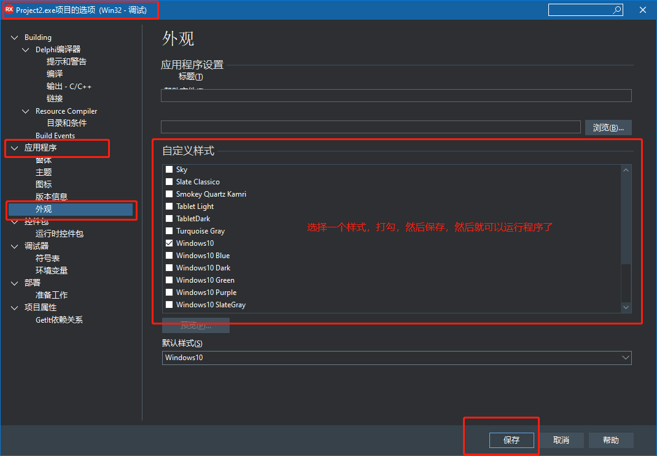Collapse the 应用程序 tree node
This screenshot has width=657, height=456.
15,148
